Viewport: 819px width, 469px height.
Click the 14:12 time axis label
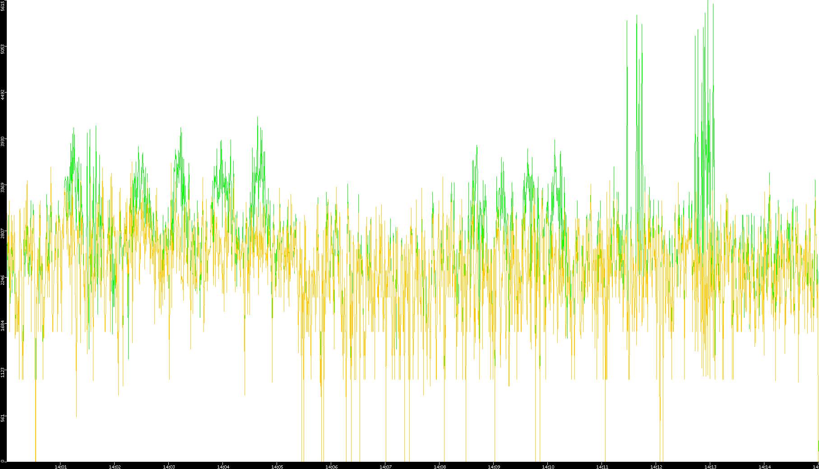(656, 467)
